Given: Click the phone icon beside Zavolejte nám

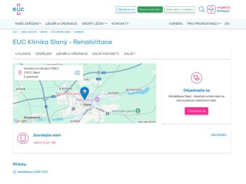Looking at the screenshot, I should [23, 138].
